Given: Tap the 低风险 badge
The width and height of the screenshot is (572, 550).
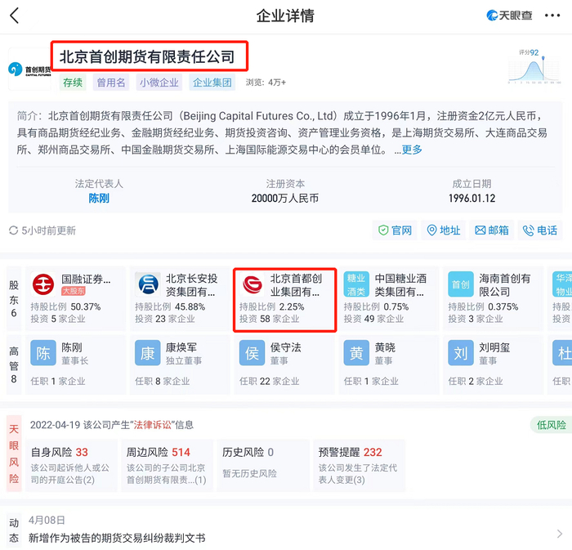Looking at the screenshot, I should tap(552, 425).
